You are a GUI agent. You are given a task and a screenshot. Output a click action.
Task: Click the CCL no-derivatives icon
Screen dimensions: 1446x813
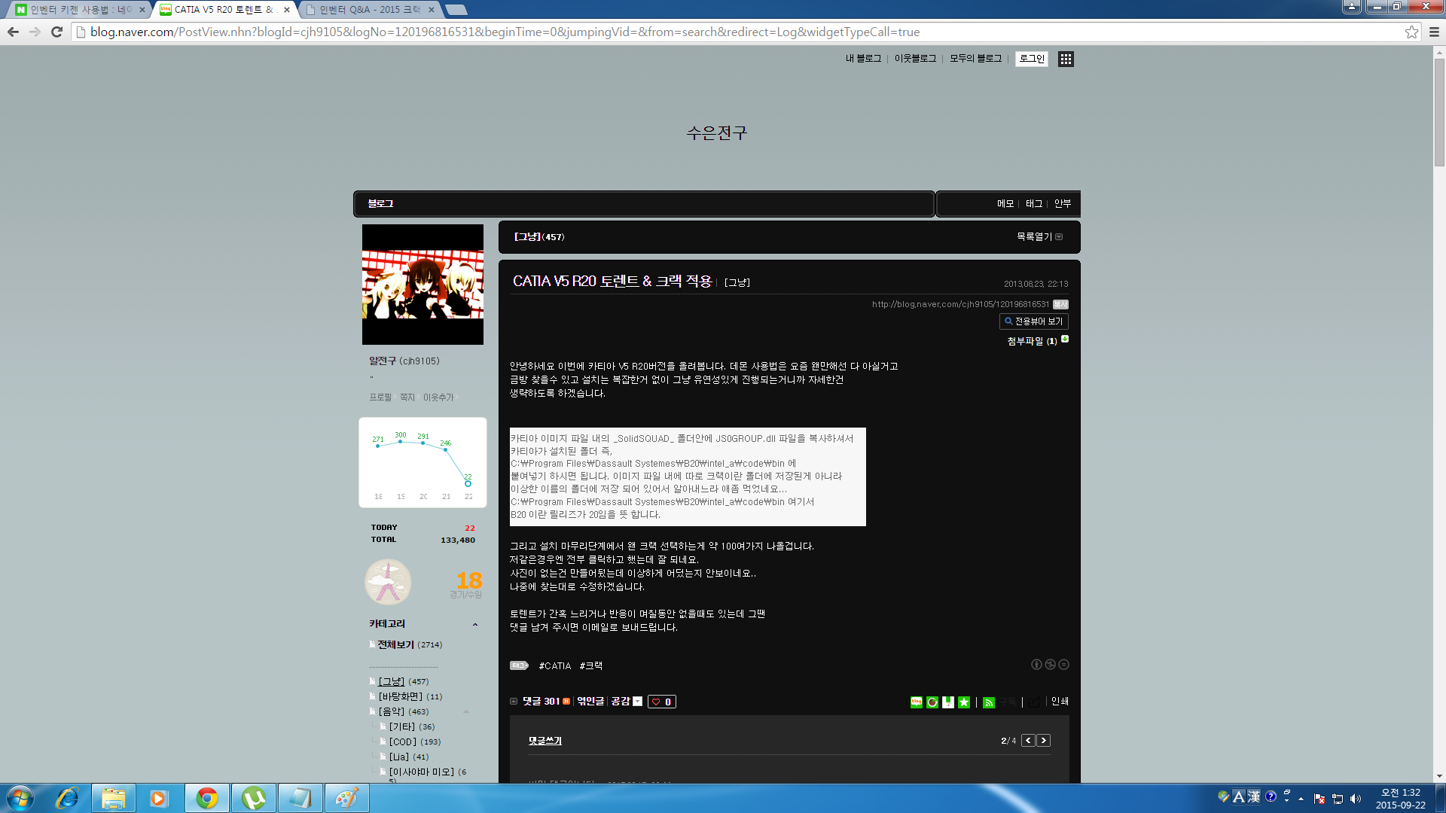click(1063, 665)
